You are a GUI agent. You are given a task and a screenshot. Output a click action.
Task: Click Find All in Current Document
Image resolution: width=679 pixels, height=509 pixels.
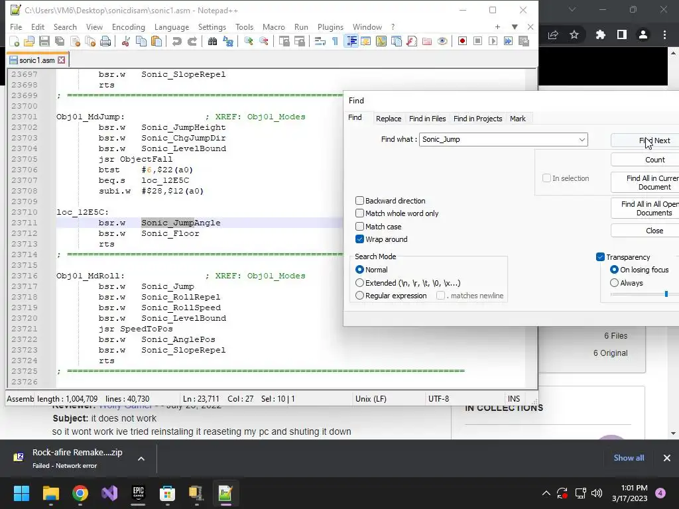(645, 183)
